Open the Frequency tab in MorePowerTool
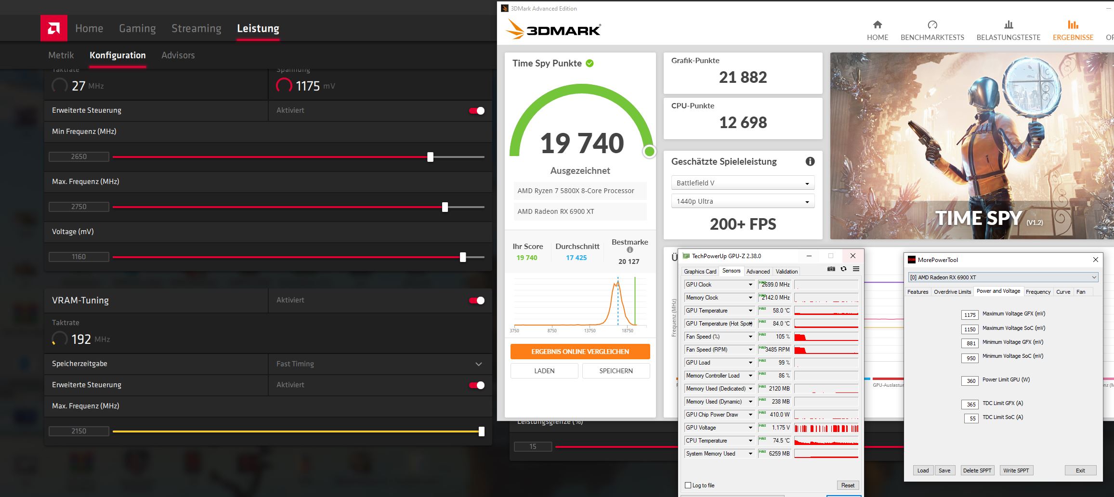This screenshot has width=1114, height=497. pos(1038,292)
